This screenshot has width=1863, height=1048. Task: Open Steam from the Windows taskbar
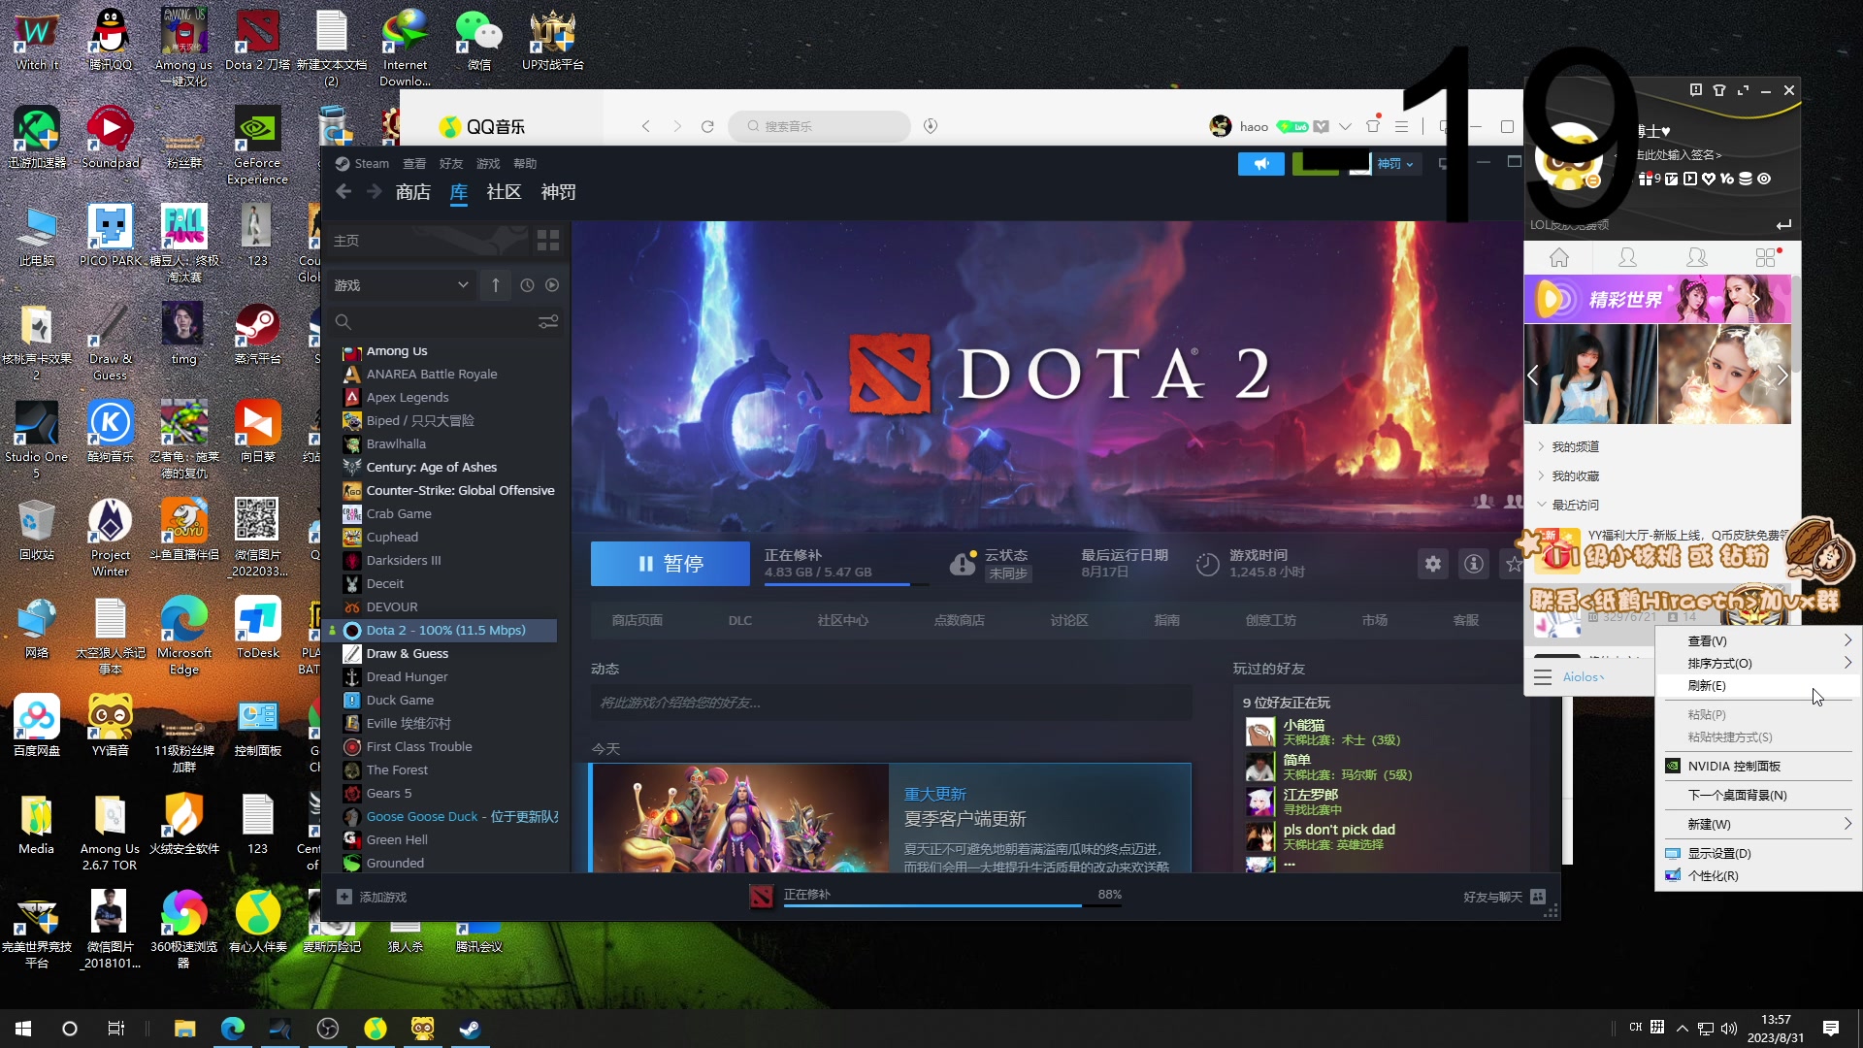tap(470, 1029)
